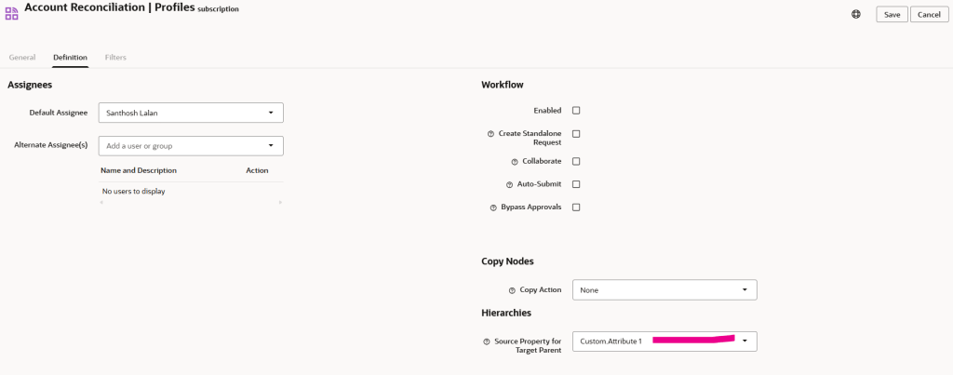The width and height of the screenshot is (953, 375).
Task: Click help icon next to Collaborate
Action: [x=515, y=162]
